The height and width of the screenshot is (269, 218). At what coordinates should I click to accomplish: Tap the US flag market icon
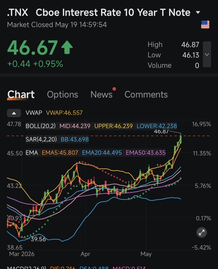[205, 24]
